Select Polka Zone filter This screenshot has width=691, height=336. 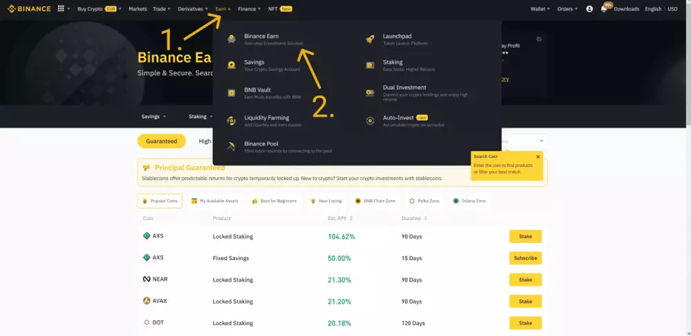[x=424, y=201]
